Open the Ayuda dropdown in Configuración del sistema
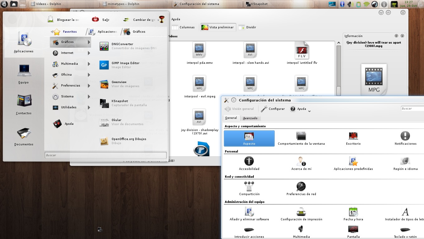Viewport: 424px width, 239px height. (300, 109)
